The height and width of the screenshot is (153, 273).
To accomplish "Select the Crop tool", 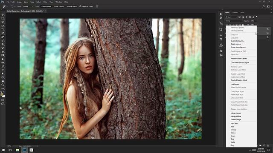I will [3, 29].
